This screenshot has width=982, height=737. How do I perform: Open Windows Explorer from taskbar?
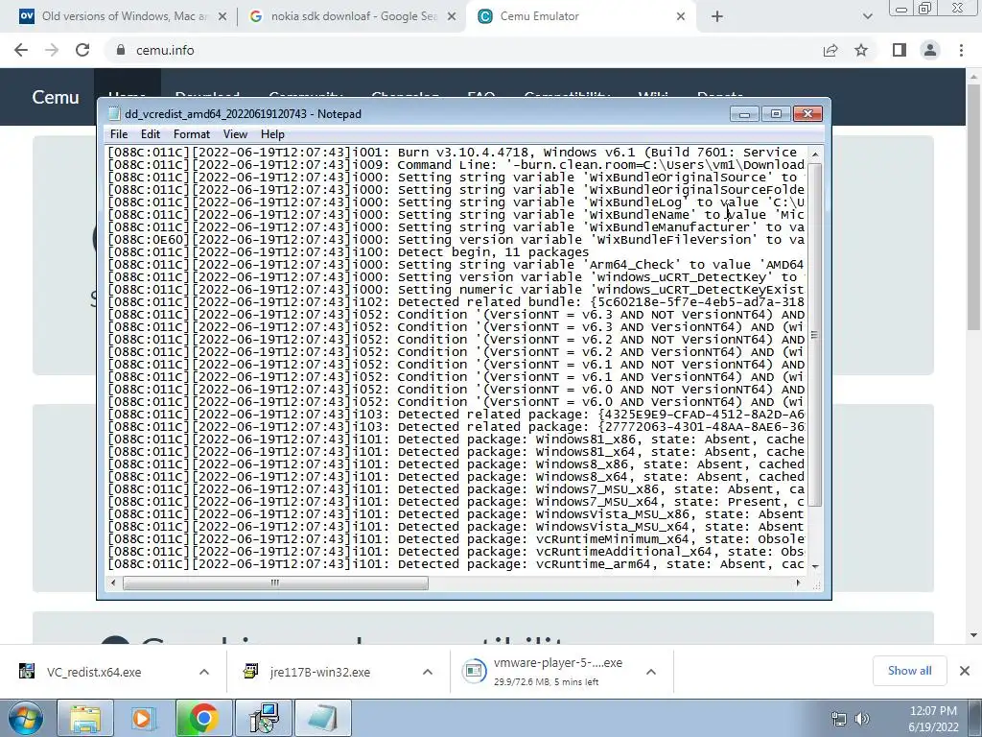pos(85,718)
